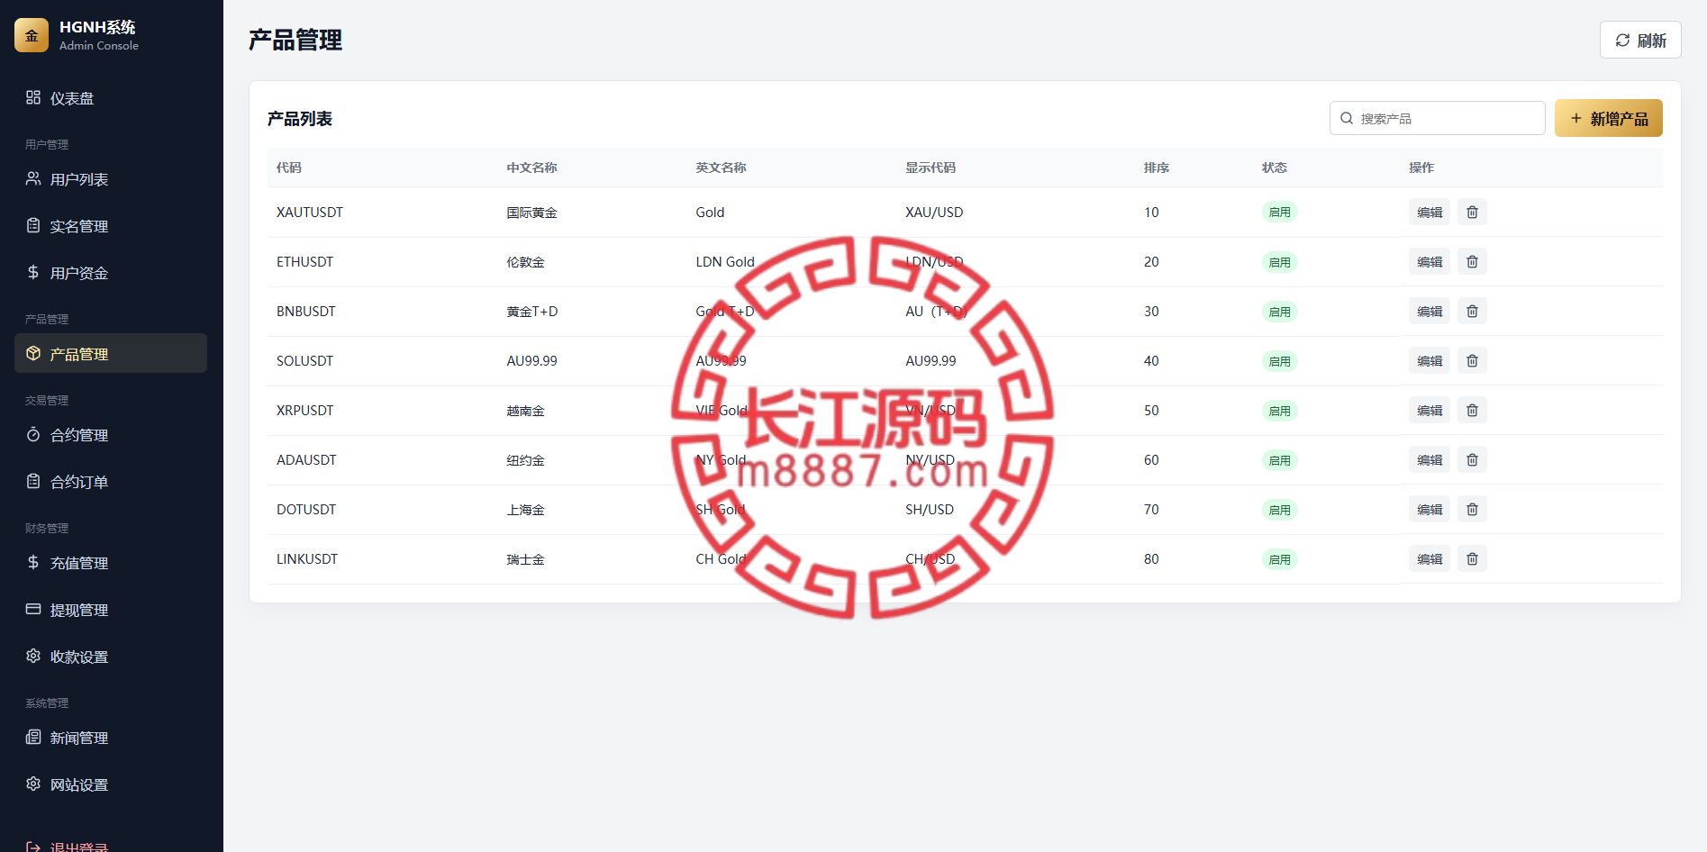Open 用户列表 in sidebar
The width and height of the screenshot is (1707, 852).
pyautogui.click(x=111, y=179)
